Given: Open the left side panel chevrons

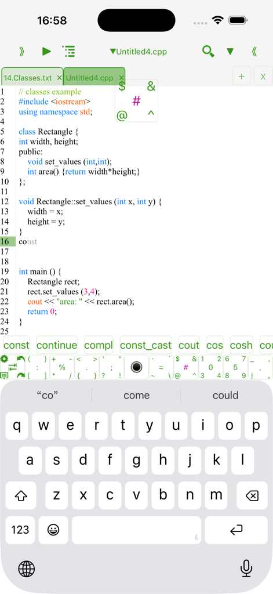Looking at the screenshot, I should click(x=21, y=52).
